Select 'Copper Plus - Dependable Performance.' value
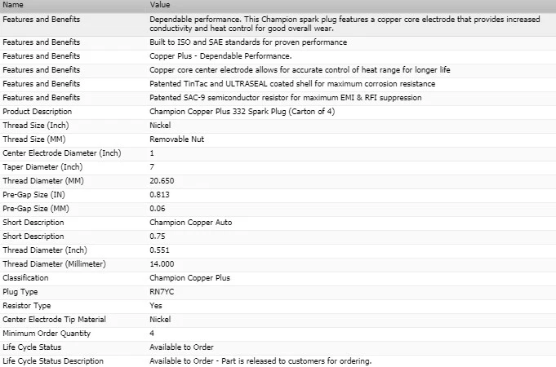The image size is (556, 367). 220,56
